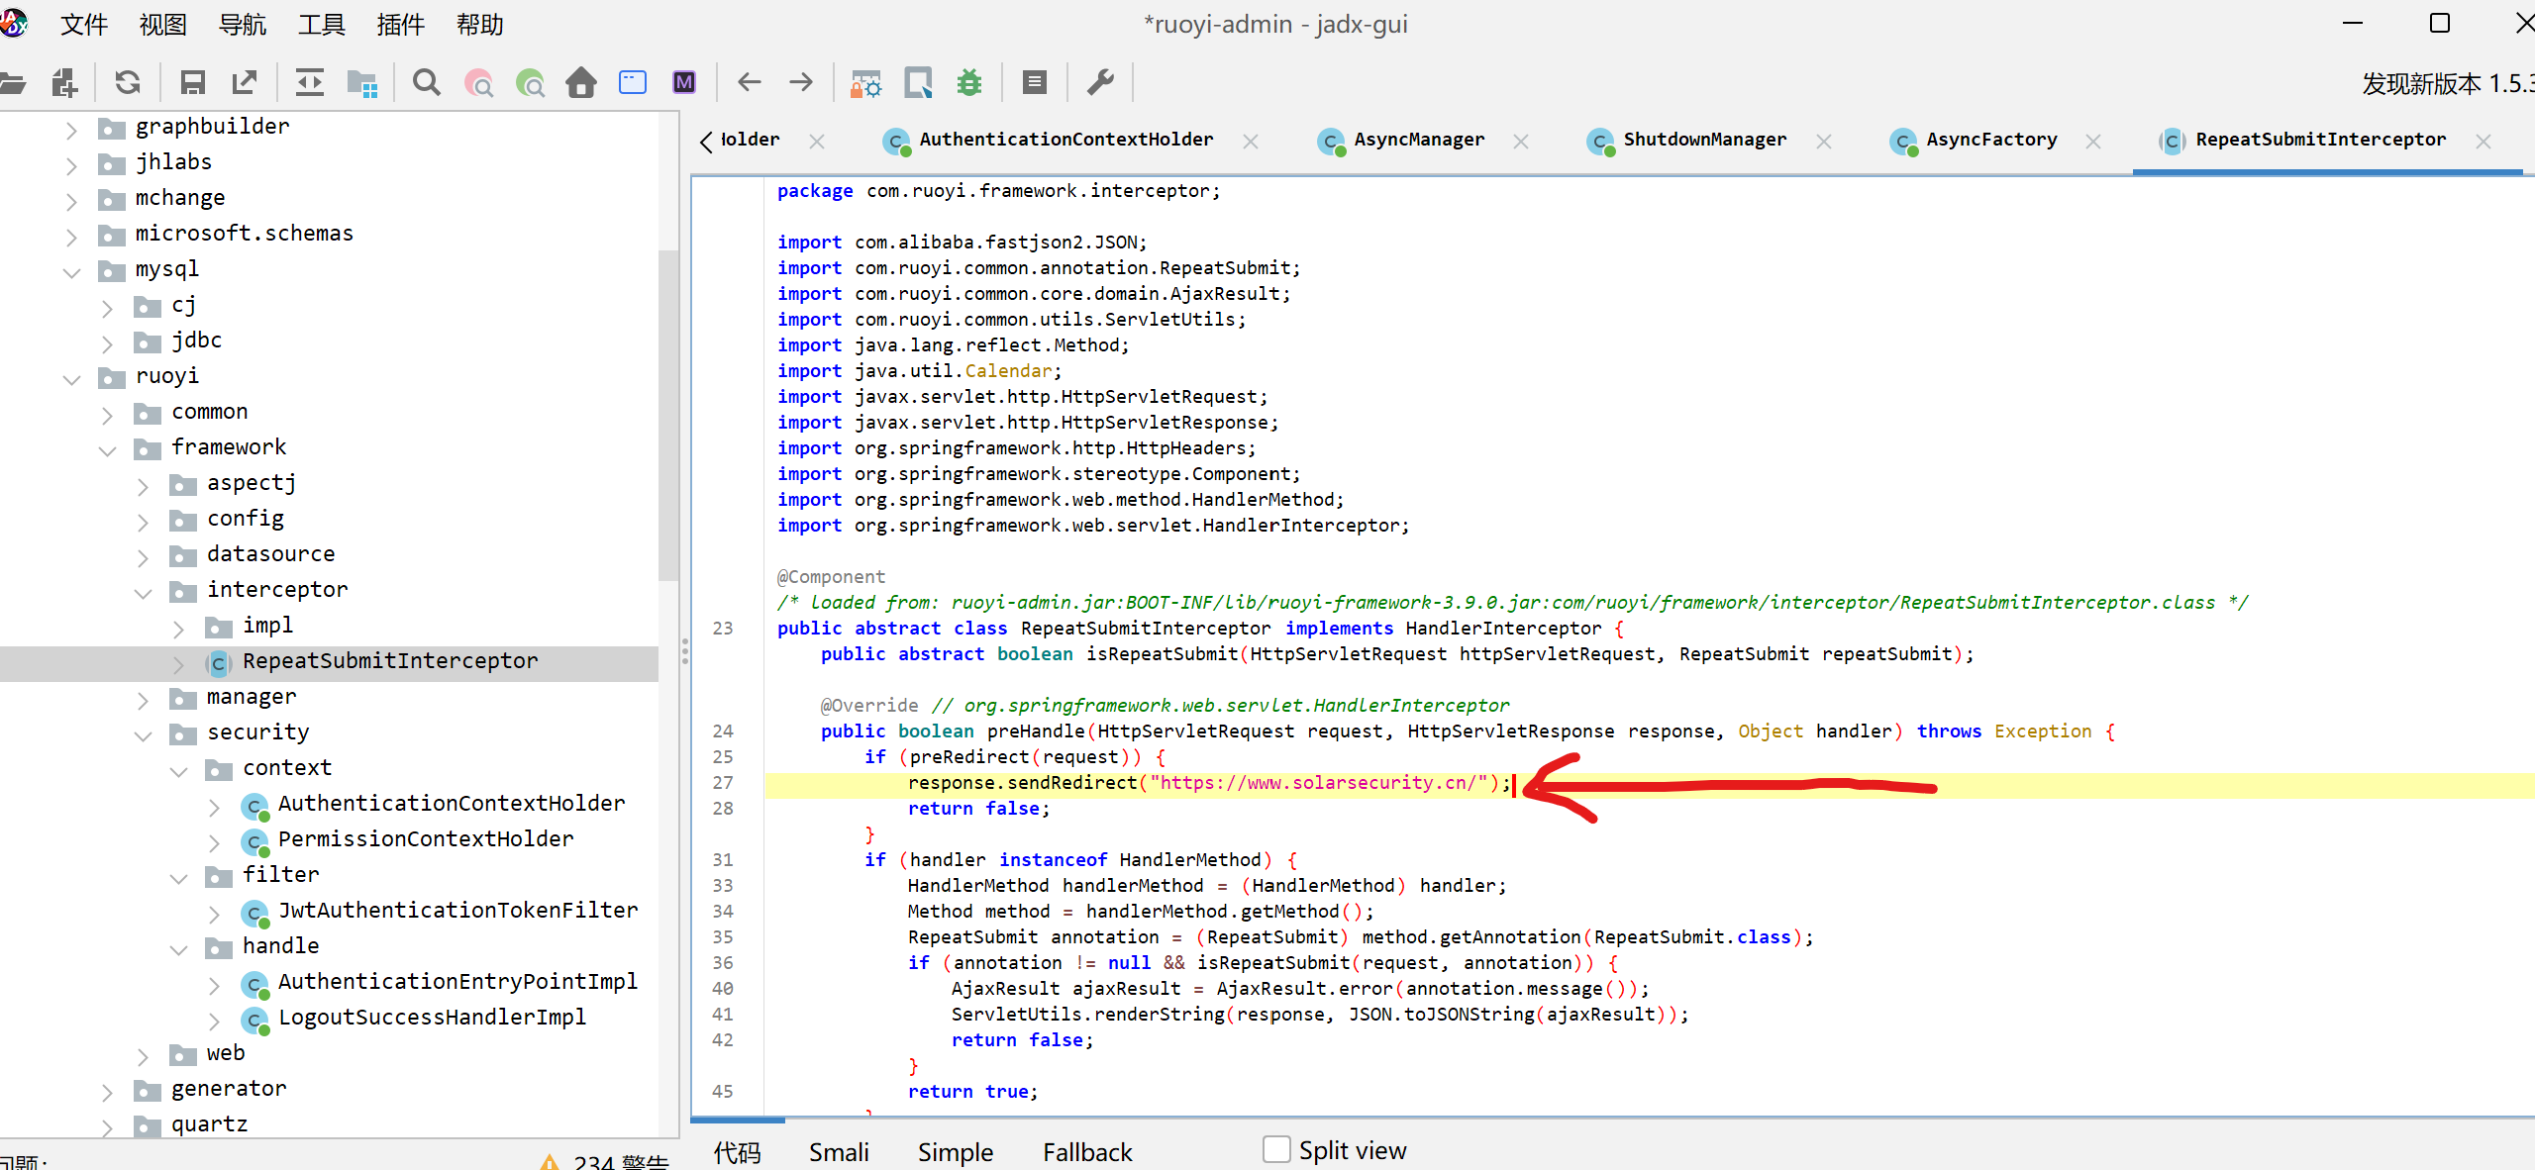Select JwtAuthenticationTokenFilter class in tree
The image size is (2535, 1170).
[457, 910]
